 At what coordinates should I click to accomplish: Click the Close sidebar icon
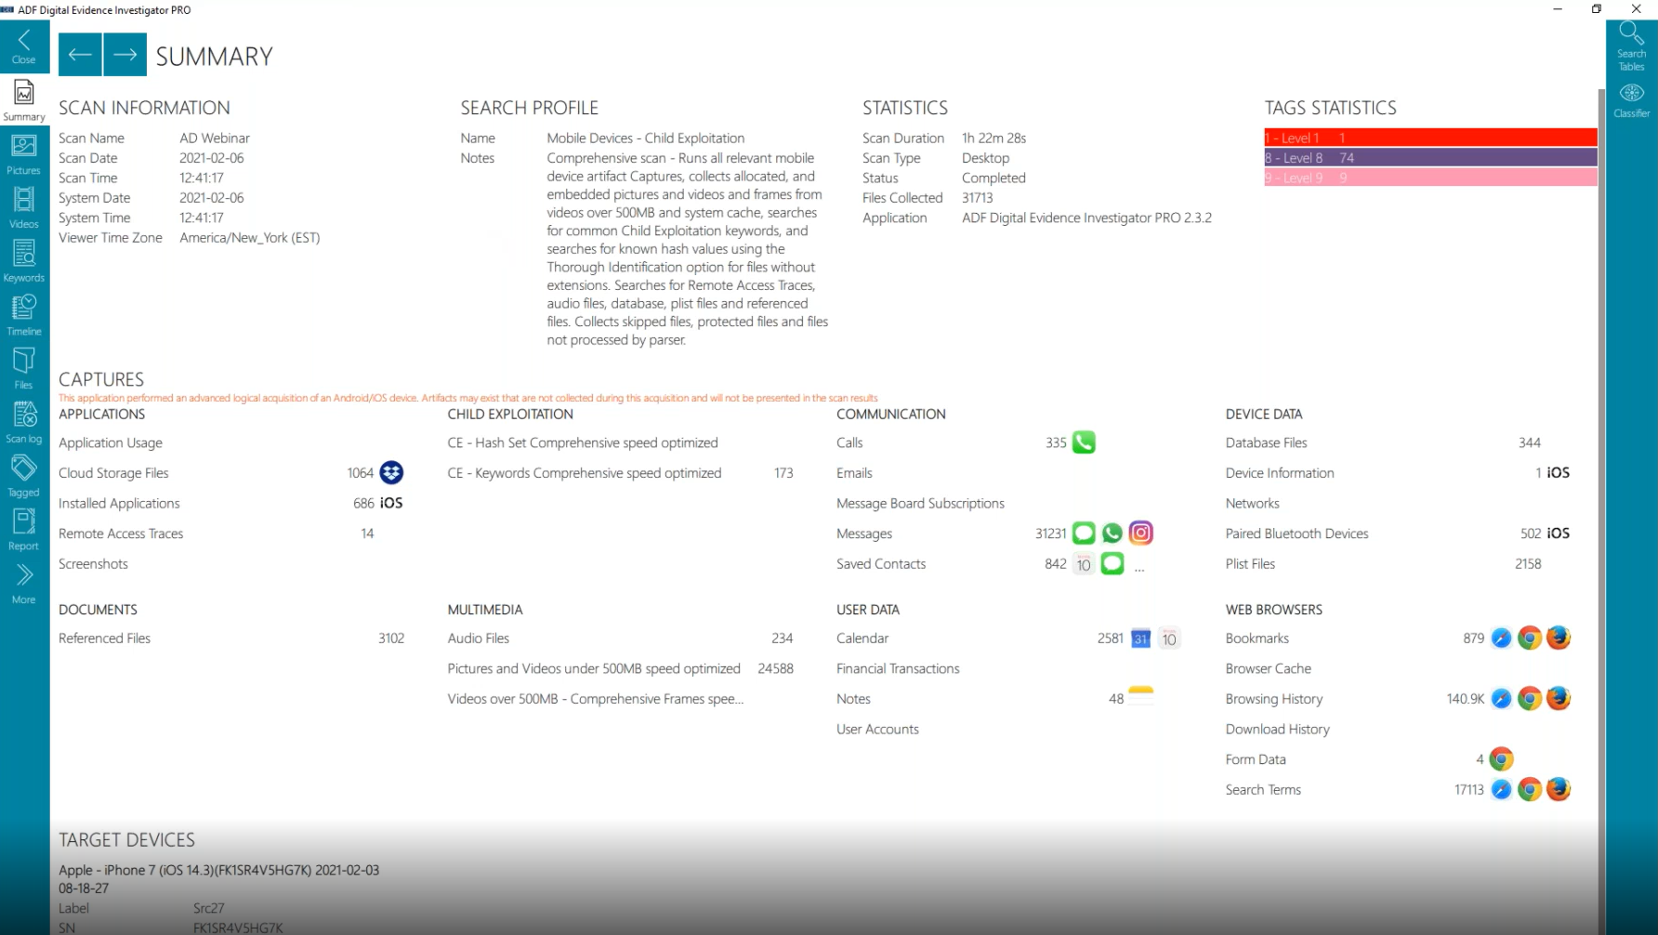pos(24,45)
